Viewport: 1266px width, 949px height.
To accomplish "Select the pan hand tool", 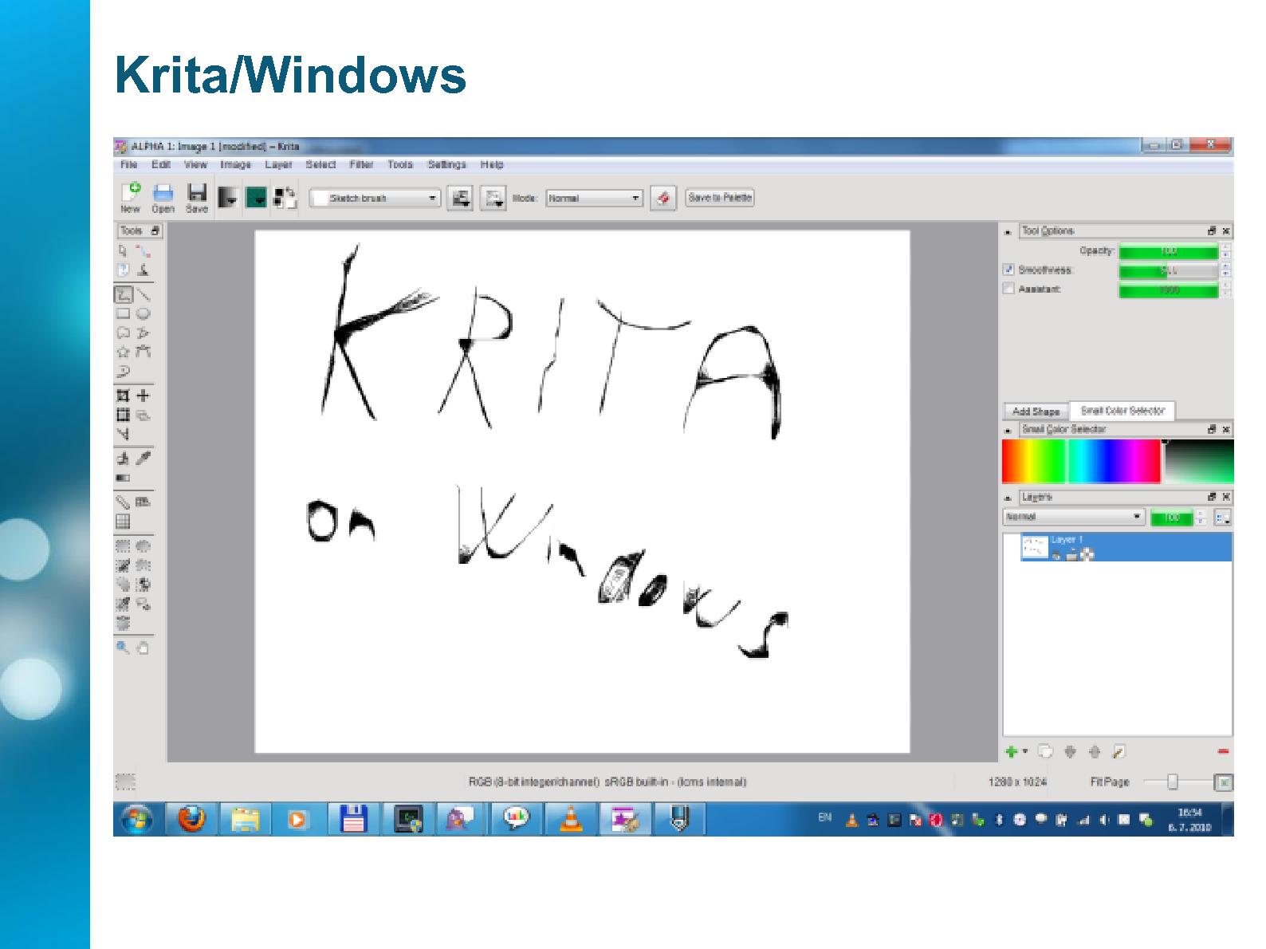I will (143, 648).
